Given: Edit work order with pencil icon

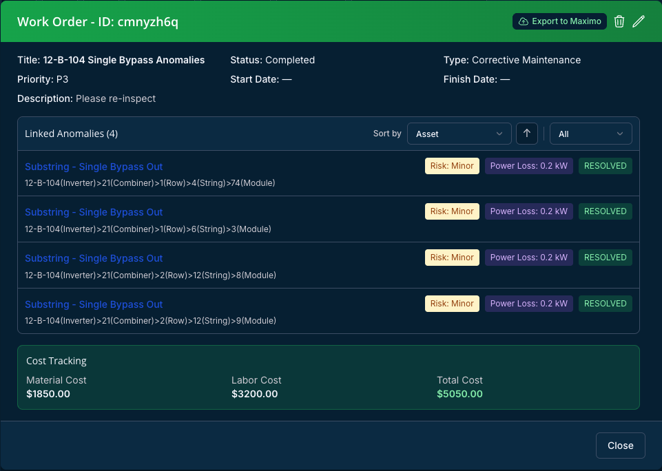Looking at the screenshot, I should click(639, 21).
